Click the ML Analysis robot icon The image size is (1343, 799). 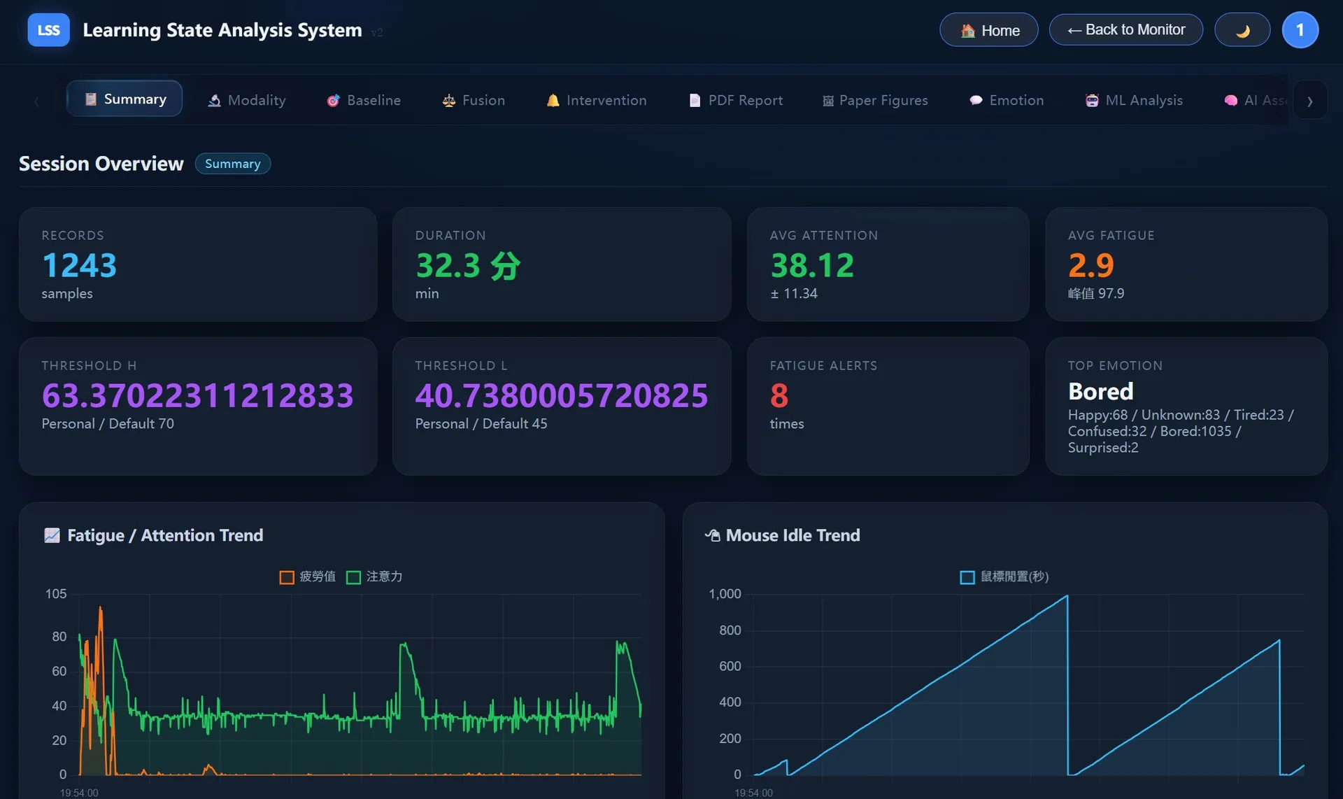(1091, 101)
